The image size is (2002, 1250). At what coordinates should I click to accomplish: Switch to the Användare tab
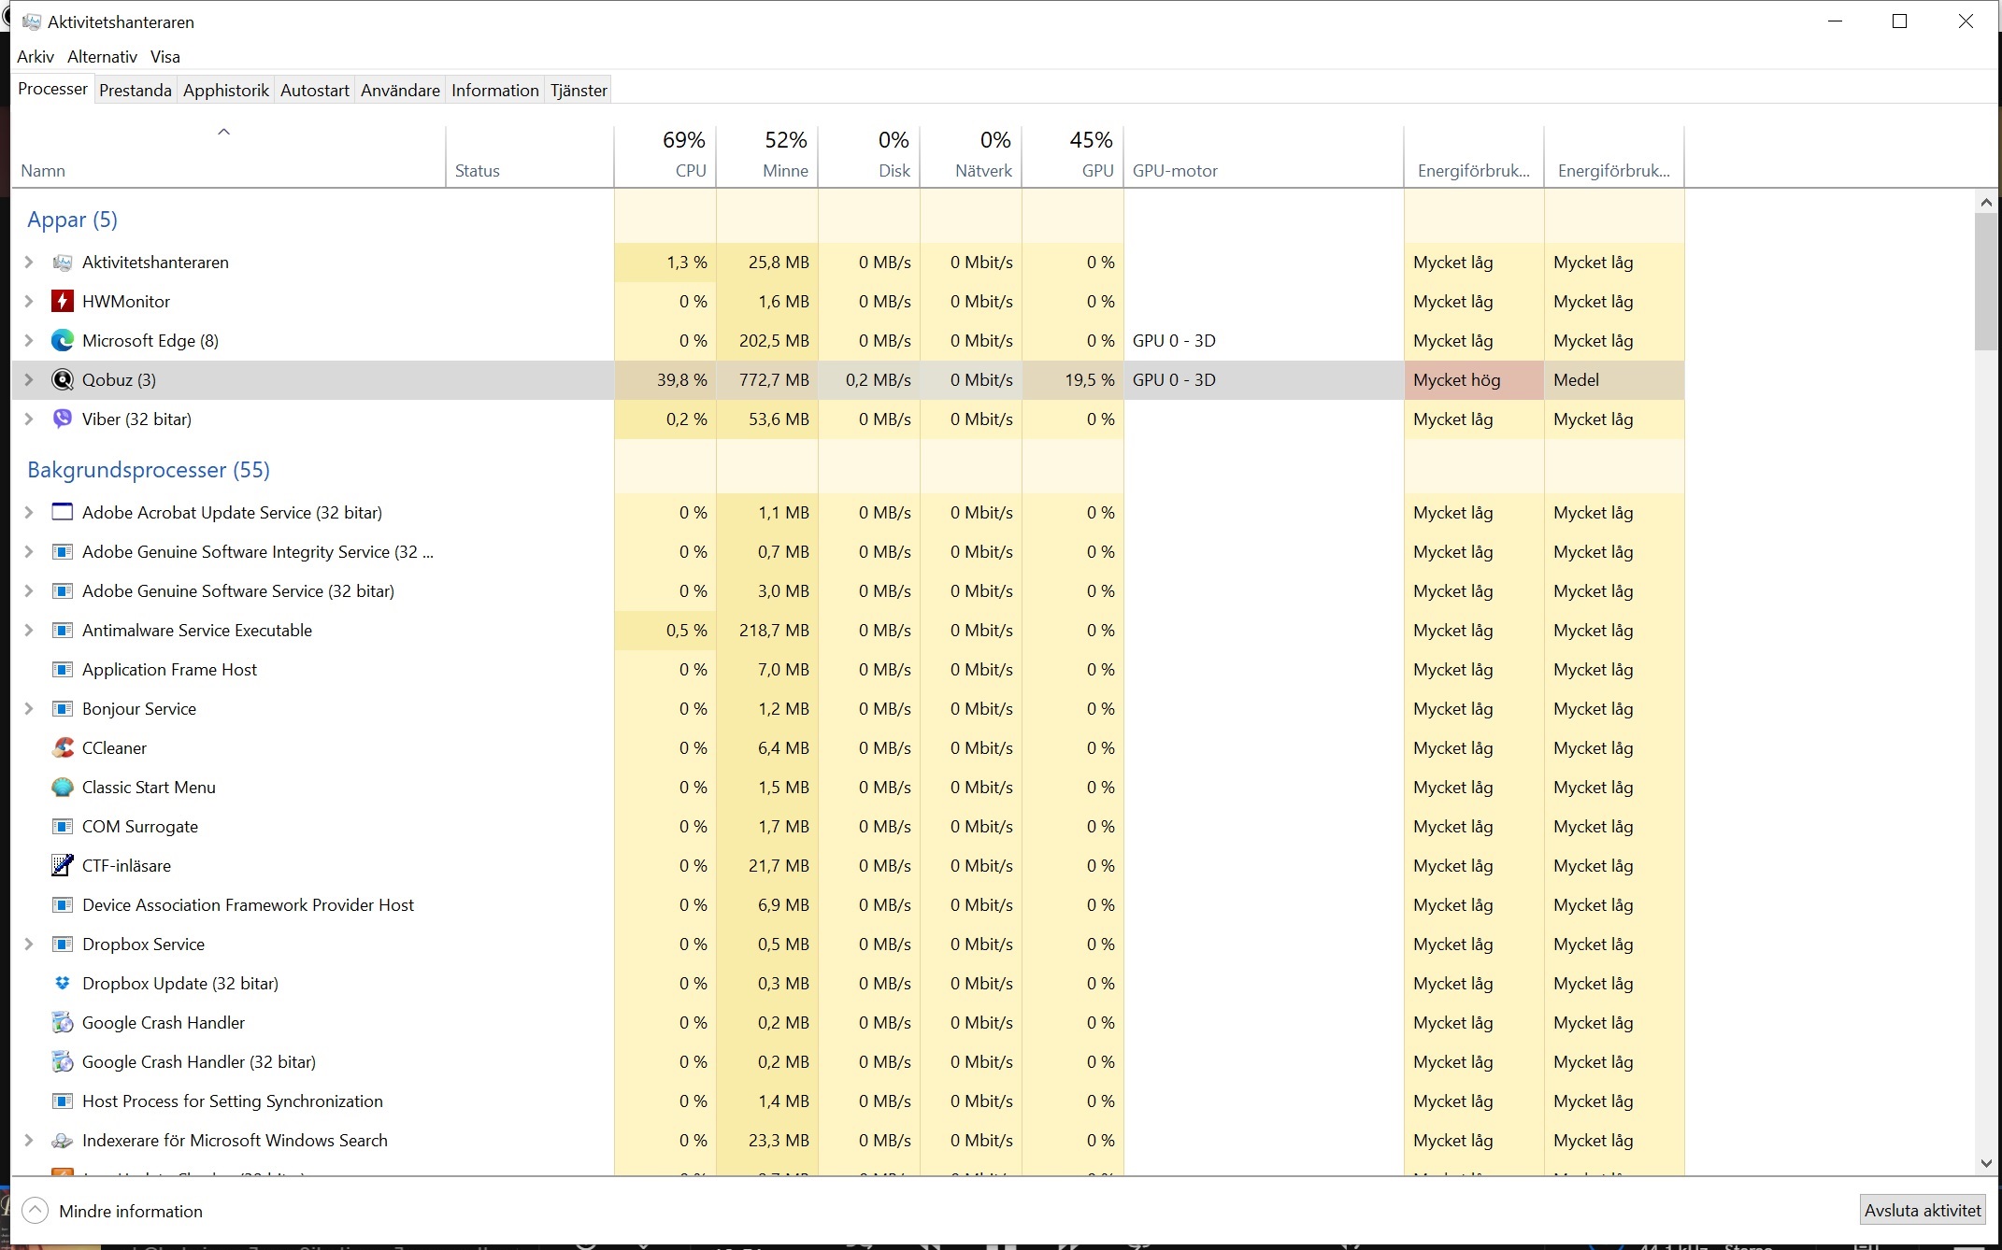coord(400,91)
